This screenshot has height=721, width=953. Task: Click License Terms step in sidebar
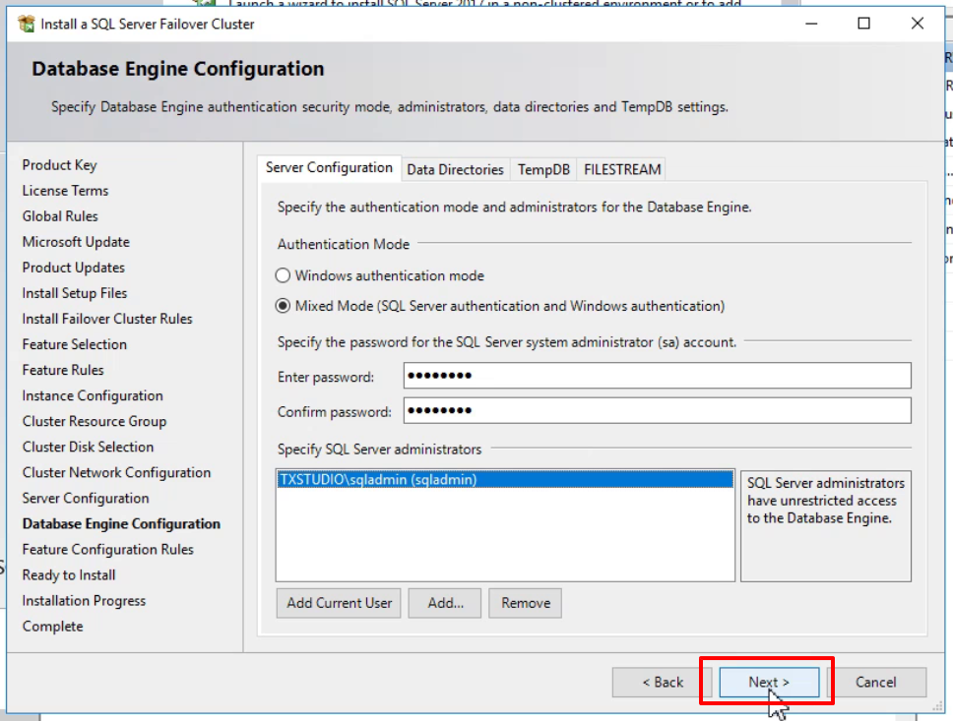65,191
